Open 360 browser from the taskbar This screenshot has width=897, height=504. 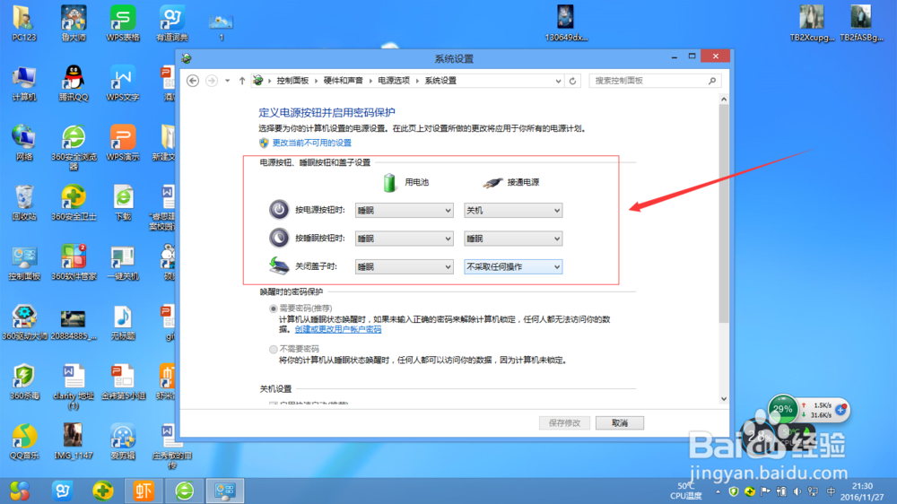[x=184, y=491]
